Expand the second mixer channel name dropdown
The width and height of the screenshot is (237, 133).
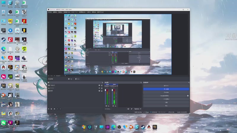[x=117, y=86]
